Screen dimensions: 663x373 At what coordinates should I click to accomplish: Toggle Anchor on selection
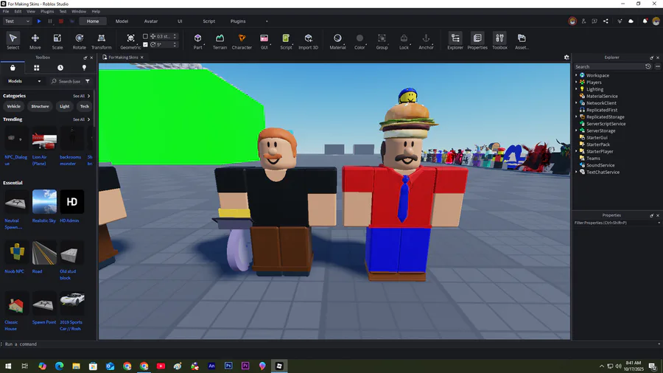tap(426, 41)
